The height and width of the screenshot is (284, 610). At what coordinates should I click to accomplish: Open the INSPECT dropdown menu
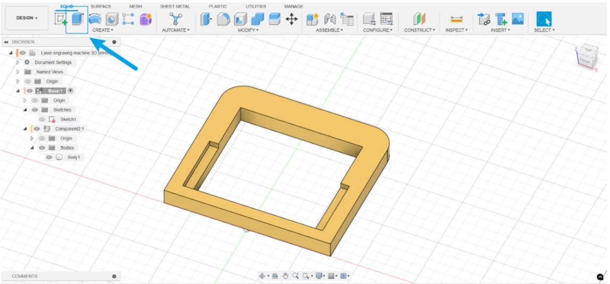(x=456, y=30)
